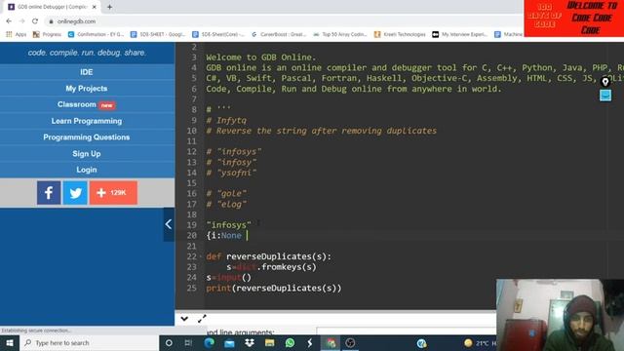
Task: Open Chrome window on taskbar
Action: click(x=331, y=342)
